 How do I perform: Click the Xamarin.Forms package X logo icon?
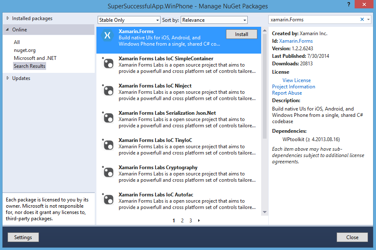point(107,36)
